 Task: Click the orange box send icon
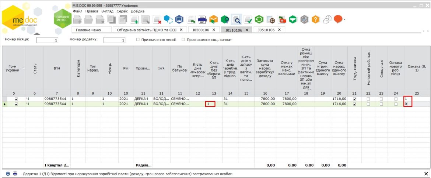(x=214, y=19)
